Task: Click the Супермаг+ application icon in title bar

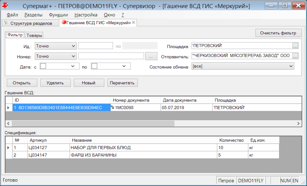Action: [x=5, y=6]
